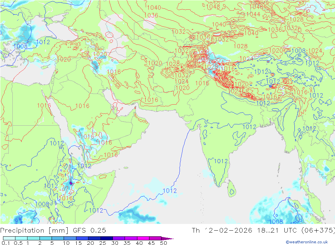Click the legend value '20'
The height and width of the screenshot is (245, 335).
click(90, 243)
